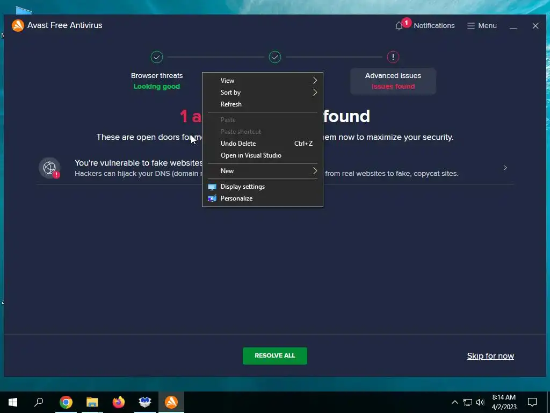Select the second completed checkmark step

[275, 57]
